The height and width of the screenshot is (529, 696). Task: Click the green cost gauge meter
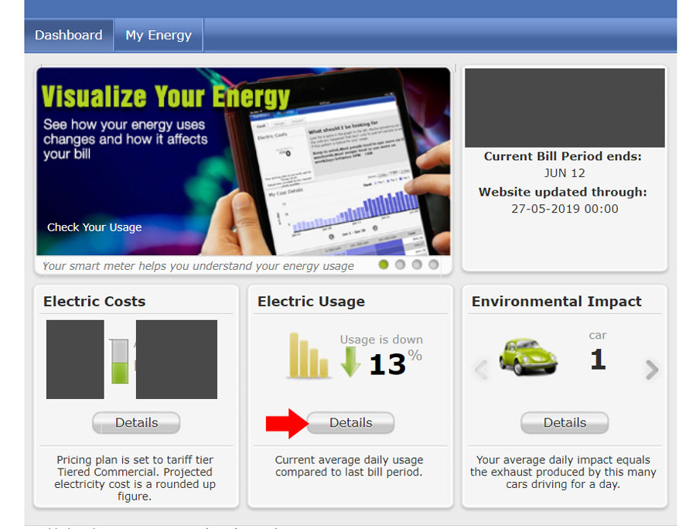[x=119, y=361]
